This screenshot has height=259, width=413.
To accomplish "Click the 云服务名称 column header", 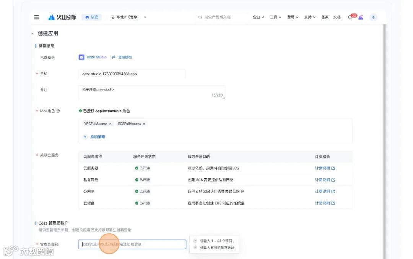I will point(93,157).
